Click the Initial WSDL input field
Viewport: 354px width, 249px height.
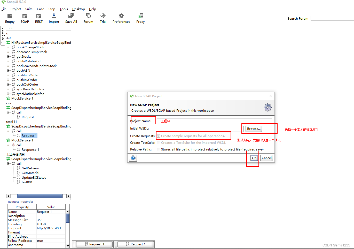(x=200, y=129)
